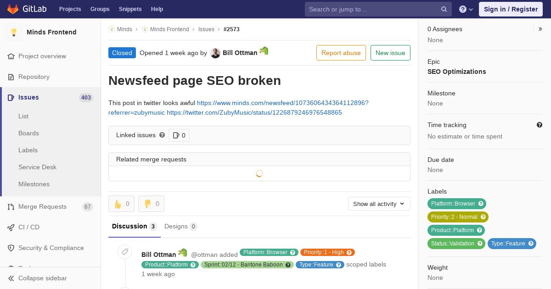
Task: Click Bill Ottman's avatar photo
Action: 215,53
